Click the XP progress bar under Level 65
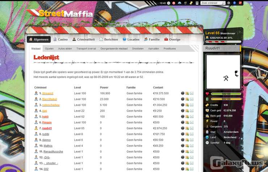This screenshot has width=268, height=172. coord(223,42)
